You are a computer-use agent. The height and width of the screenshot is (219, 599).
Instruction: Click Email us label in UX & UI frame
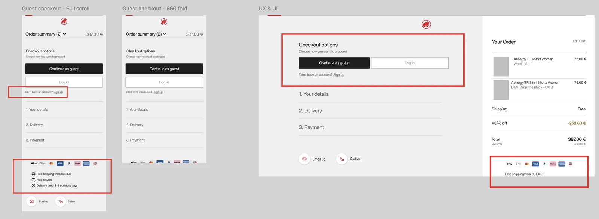click(319, 159)
